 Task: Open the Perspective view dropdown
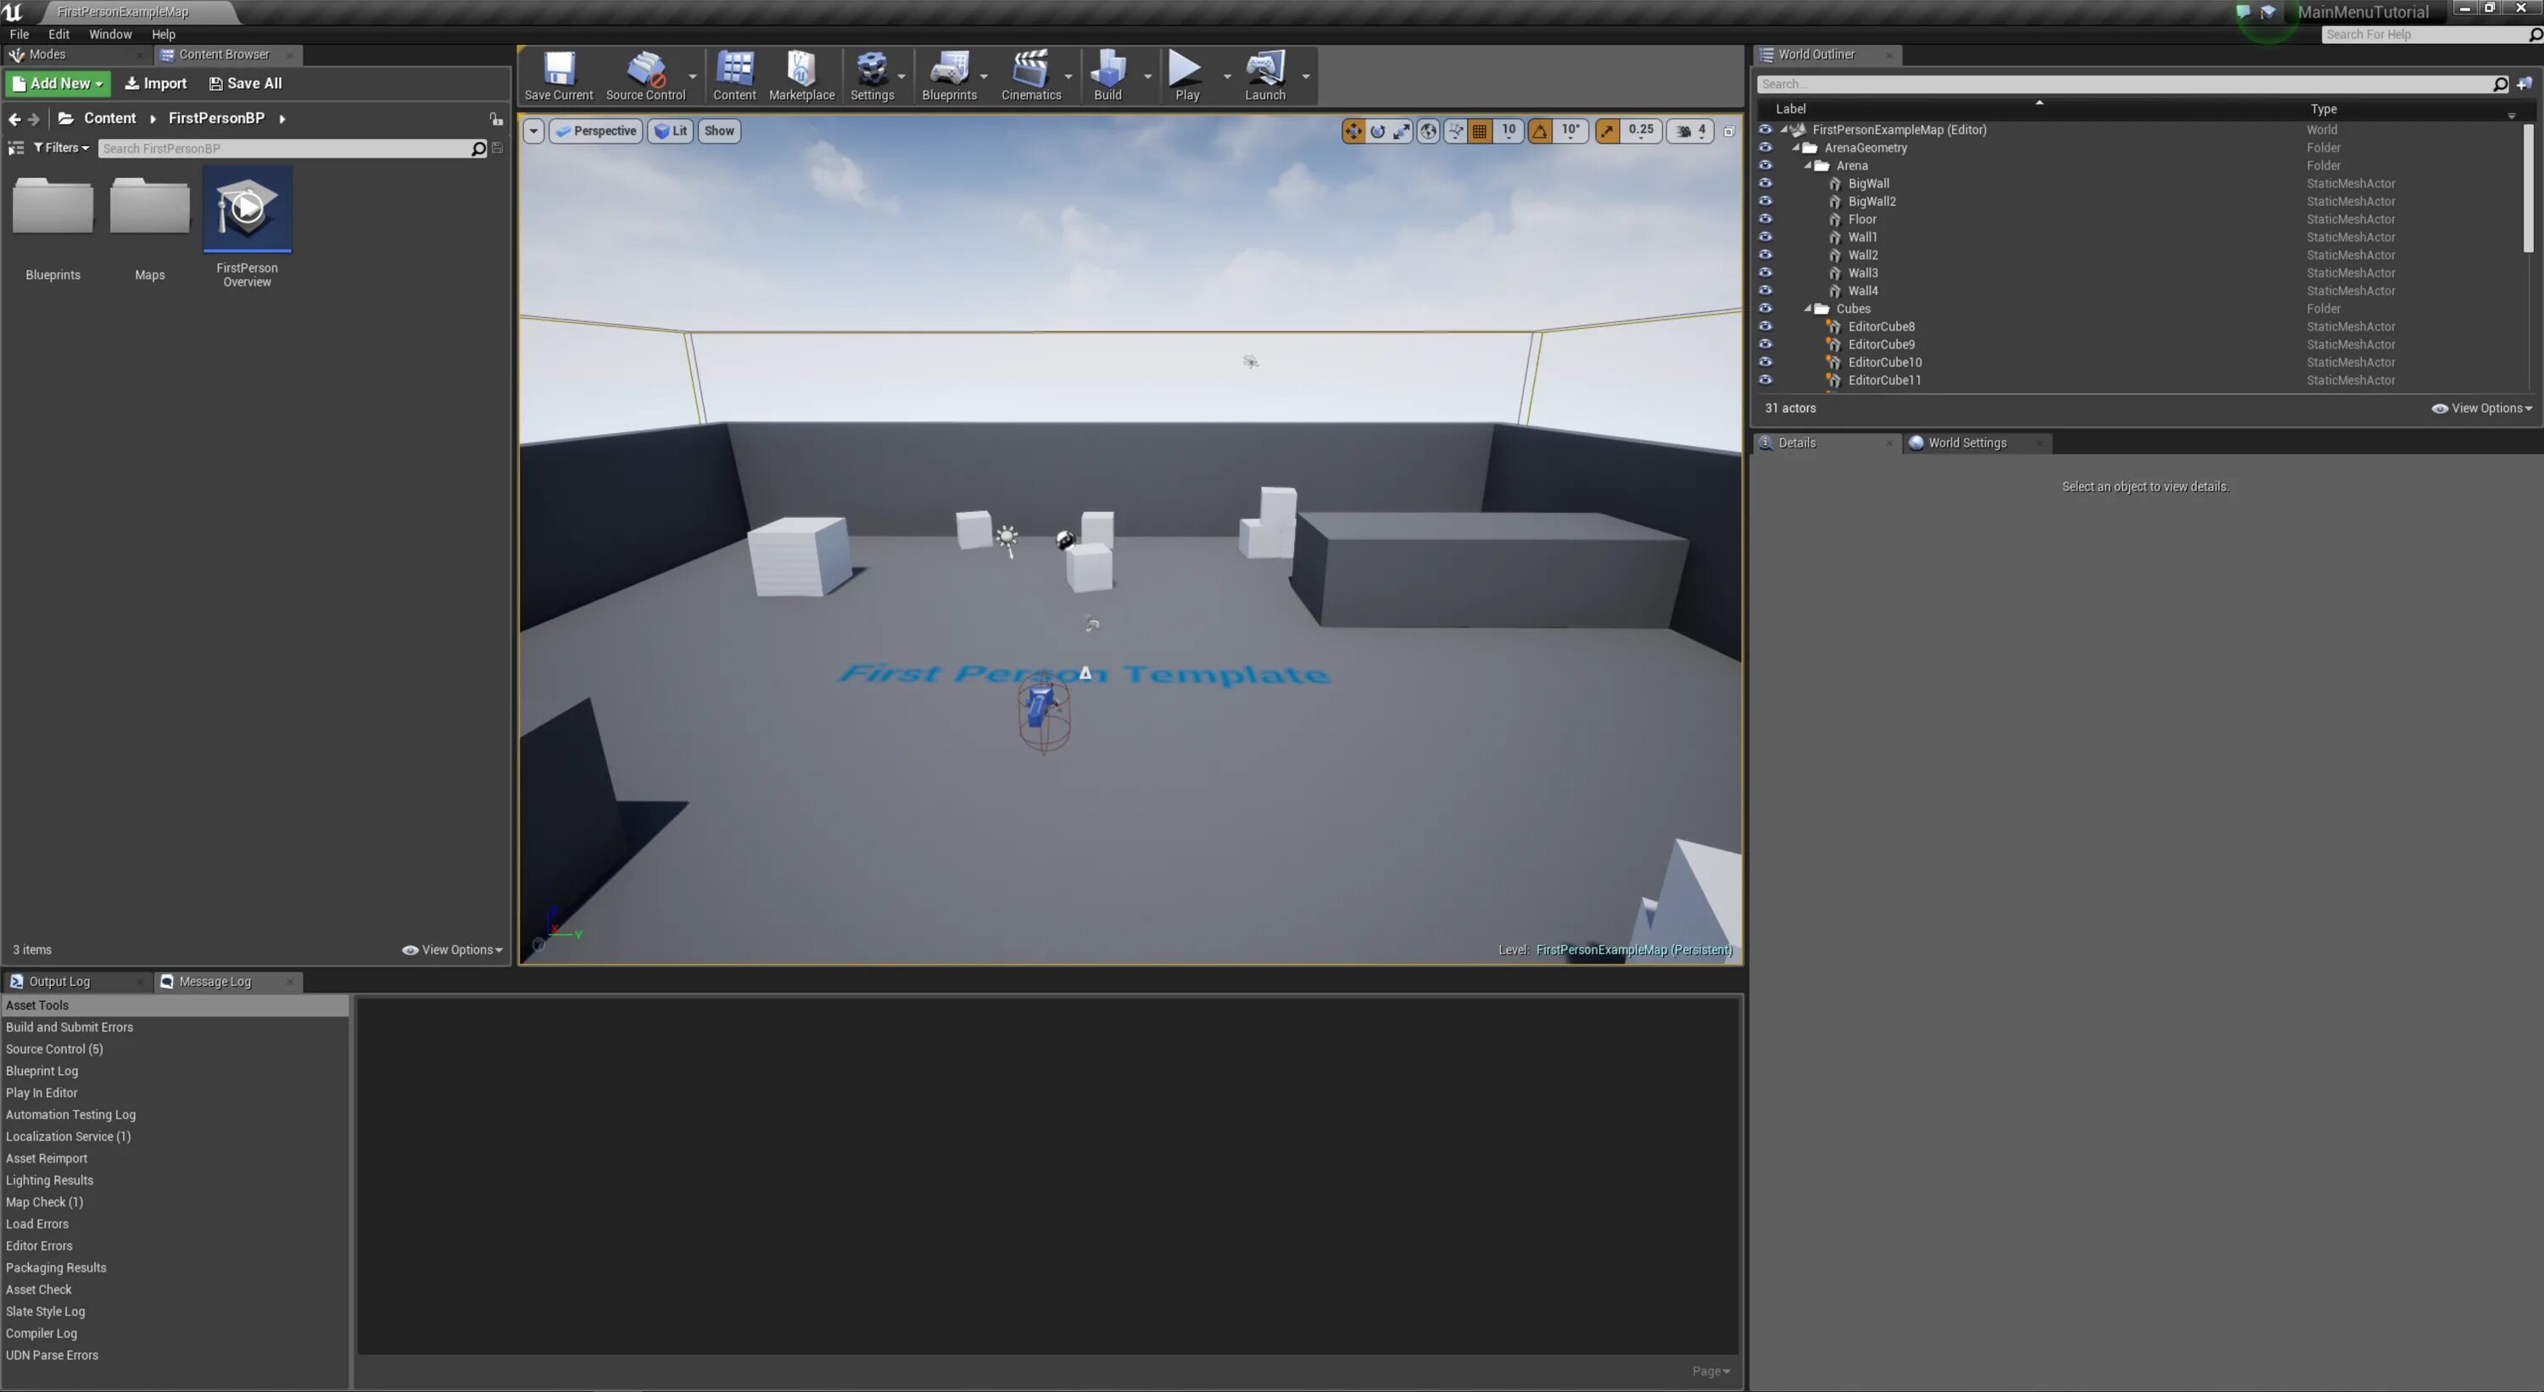pyautogui.click(x=595, y=131)
